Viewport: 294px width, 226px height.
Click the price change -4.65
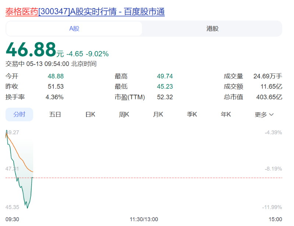pyautogui.click(x=75, y=54)
